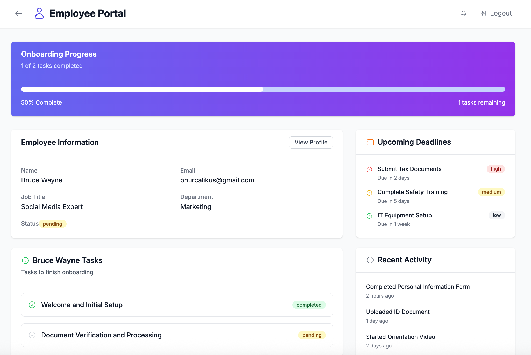Viewport: 531px width, 355px height.
Task: Click the clock icon beside Recent Activity
Action: (x=370, y=260)
